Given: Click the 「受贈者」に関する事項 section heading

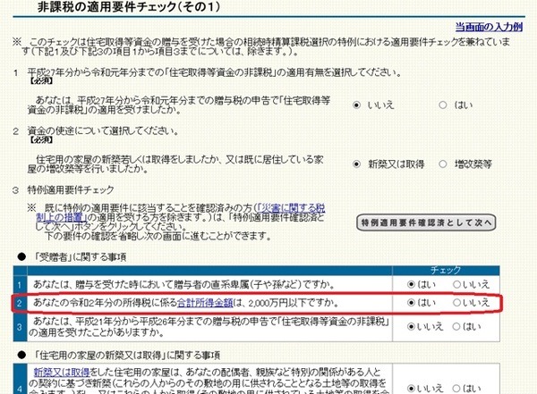Looking at the screenshot, I should pos(81,257).
